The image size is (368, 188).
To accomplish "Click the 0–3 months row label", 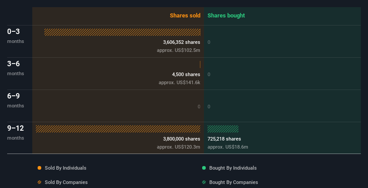I will click(16, 36).
